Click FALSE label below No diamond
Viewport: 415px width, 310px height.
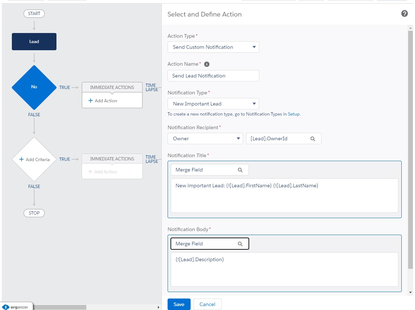34,114
